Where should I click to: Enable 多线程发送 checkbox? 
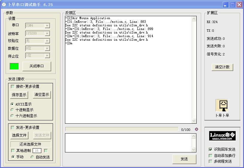210,161
